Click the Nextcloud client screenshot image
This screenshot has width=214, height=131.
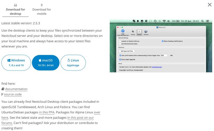161,46
